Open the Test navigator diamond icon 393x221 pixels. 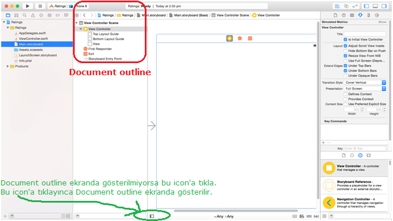41,15
